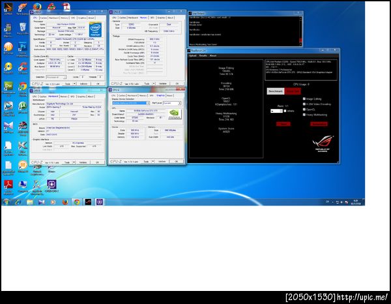Open the CPUID CPU-Z desktop shortcut

(51, 186)
